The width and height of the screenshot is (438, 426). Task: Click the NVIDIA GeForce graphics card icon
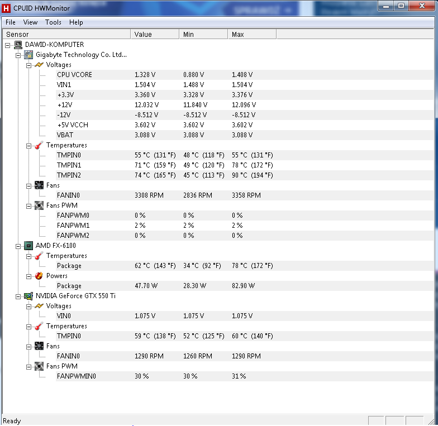click(x=28, y=296)
